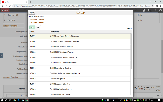Image resolution: width=163 pixels, height=102 pixels.
Task: Click value 150001 in results
Action: point(33,41)
